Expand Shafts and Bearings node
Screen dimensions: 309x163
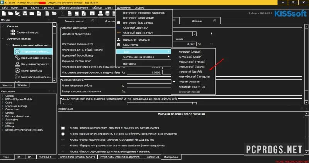[3, 106]
